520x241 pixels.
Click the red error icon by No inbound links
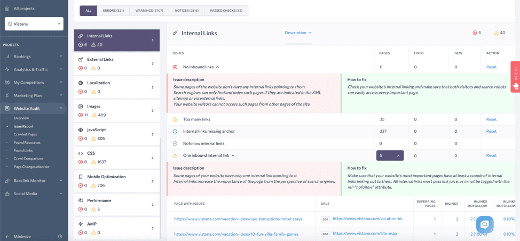(175, 67)
